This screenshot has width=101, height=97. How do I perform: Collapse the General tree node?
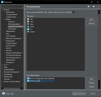[x=3, y=10]
